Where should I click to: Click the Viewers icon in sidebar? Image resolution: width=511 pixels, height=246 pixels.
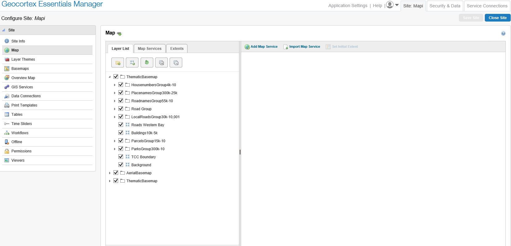click(7, 160)
